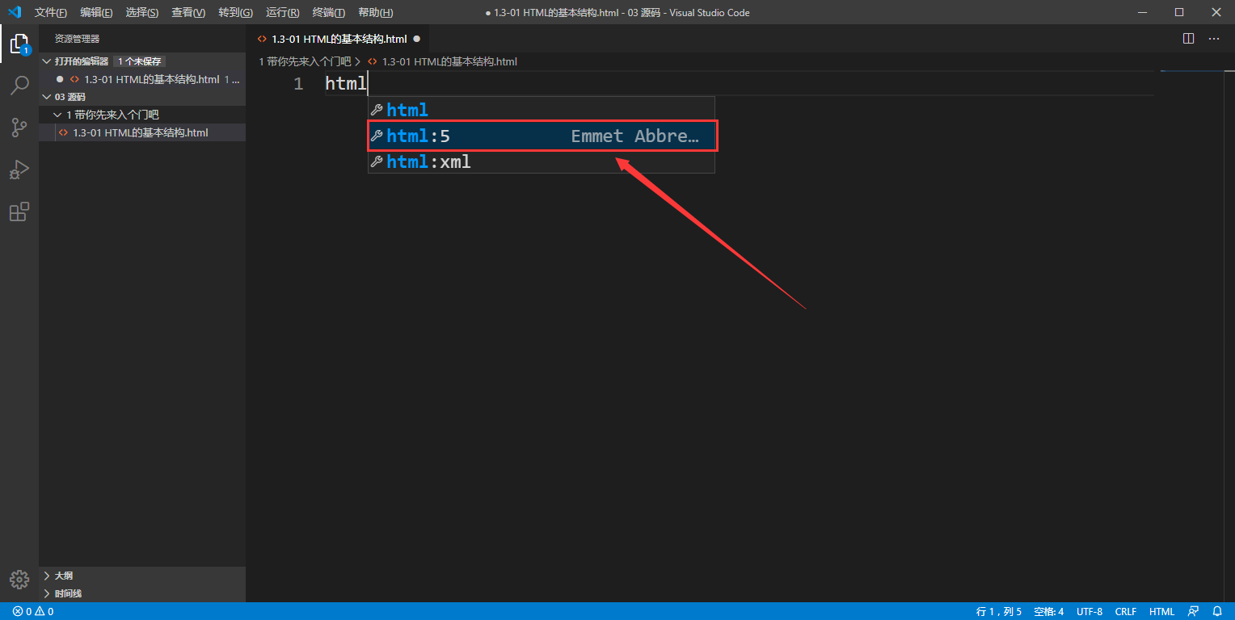
Task: Click the wrench icon beside html:xml suggestion
Action: coord(376,161)
